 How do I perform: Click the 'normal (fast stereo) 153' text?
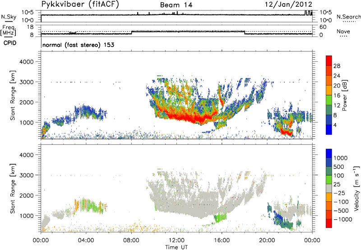[78, 45]
